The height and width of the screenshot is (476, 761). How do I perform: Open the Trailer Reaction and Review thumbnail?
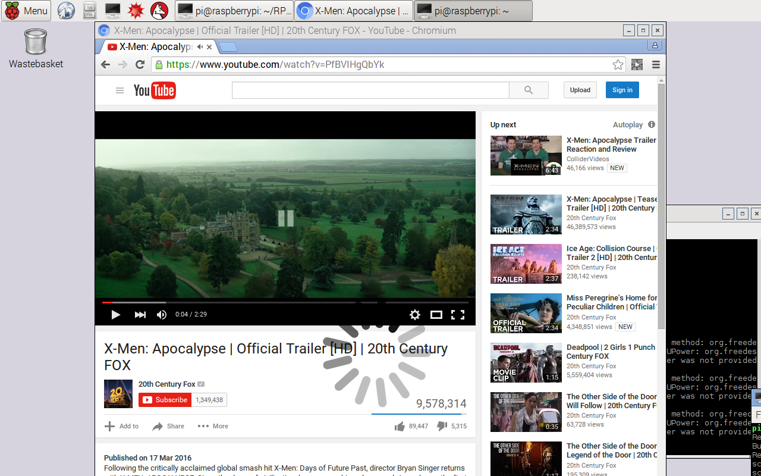pos(526,155)
